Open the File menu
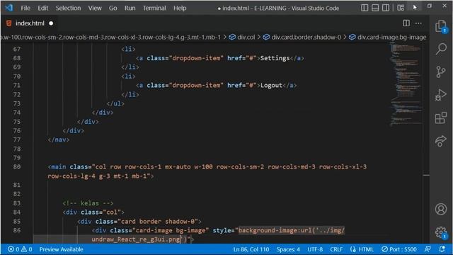This screenshot has height=255, width=453. point(25,8)
